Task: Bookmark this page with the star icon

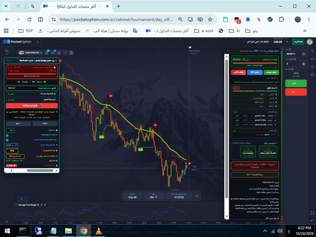Action: pyautogui.click(x=210, y=20)
